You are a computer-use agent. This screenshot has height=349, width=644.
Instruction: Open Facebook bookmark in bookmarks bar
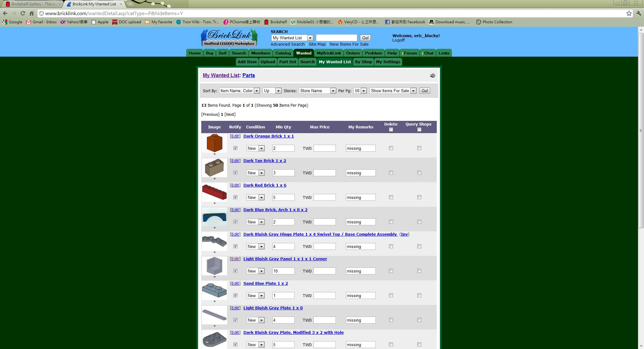[405, 22]
